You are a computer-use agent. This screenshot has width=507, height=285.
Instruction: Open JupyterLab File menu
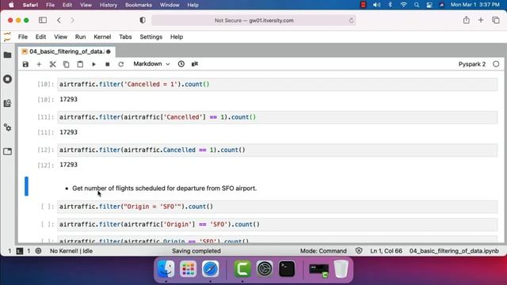tap(23, 37)
